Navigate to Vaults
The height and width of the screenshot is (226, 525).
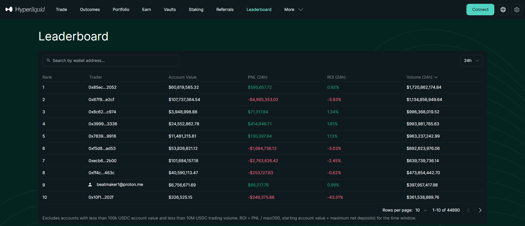(x=170, y=10)
